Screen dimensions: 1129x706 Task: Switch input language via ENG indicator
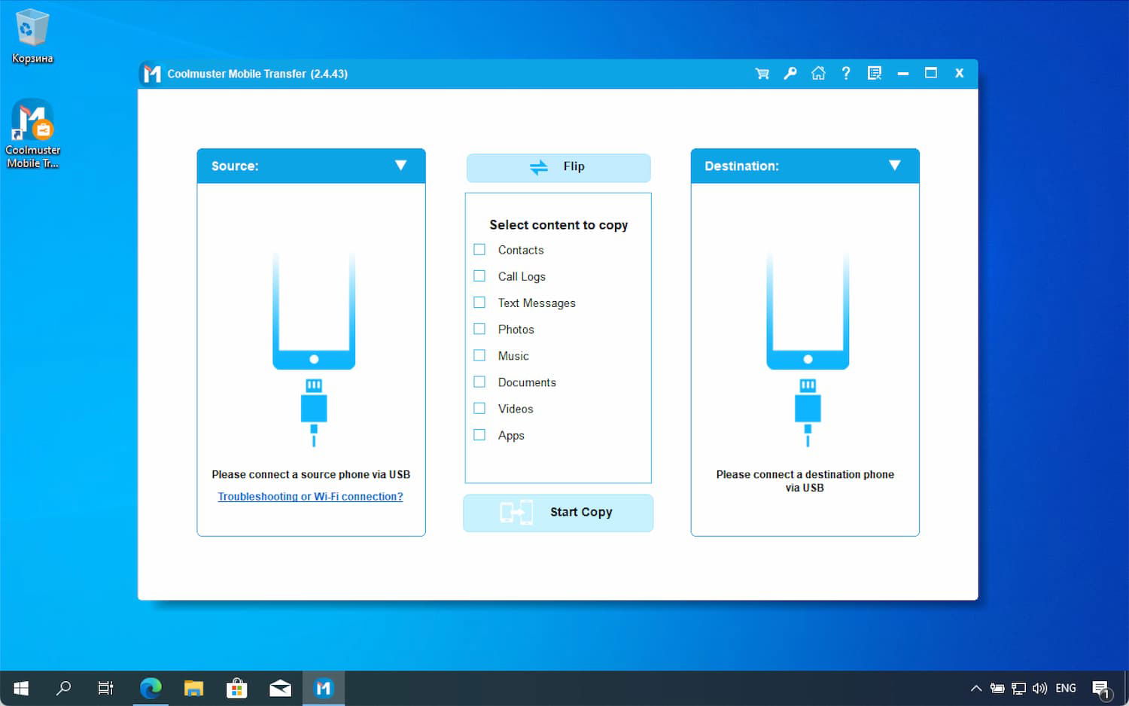pos(1065,688)
